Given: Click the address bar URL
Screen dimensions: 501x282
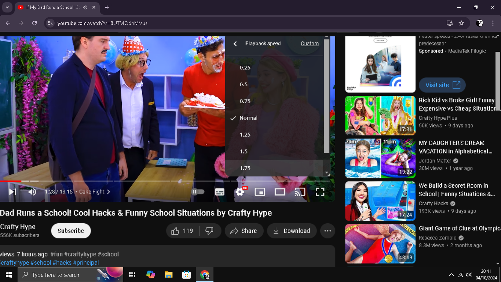Looking at the screenshot, I should (102, 23).
